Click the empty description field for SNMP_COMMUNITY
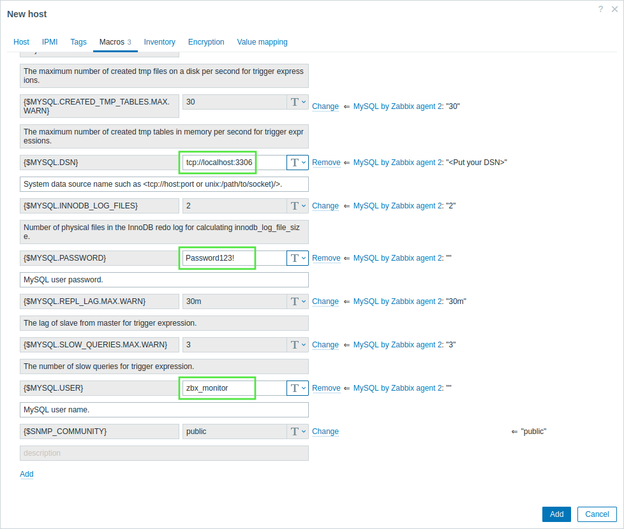This screenshot has height=529, width=624. click(x=164, y=453)
